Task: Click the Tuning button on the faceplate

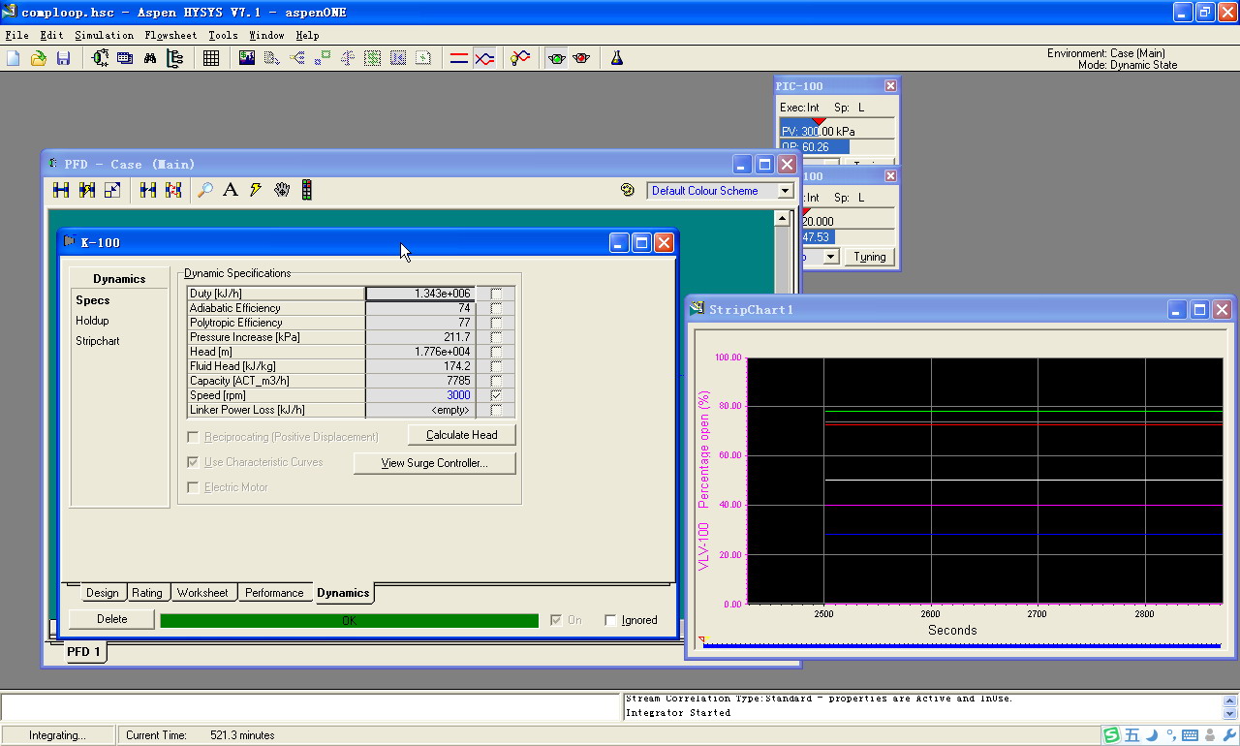Action: click(870, 257)
